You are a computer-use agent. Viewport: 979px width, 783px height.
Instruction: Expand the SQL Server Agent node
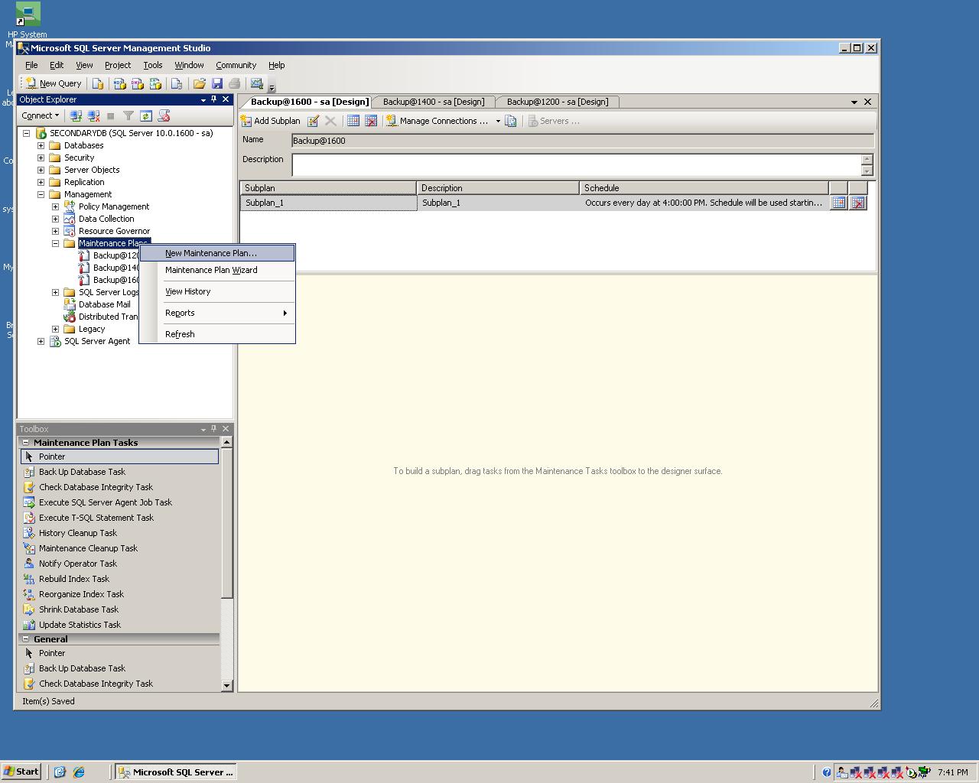(41, 341)
